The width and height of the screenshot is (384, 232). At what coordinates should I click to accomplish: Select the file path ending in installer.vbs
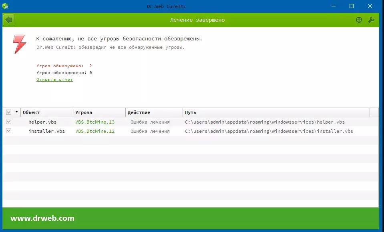[269, 131]
